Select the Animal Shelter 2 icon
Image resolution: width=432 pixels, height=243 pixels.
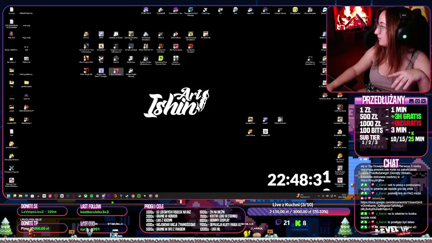11,145
